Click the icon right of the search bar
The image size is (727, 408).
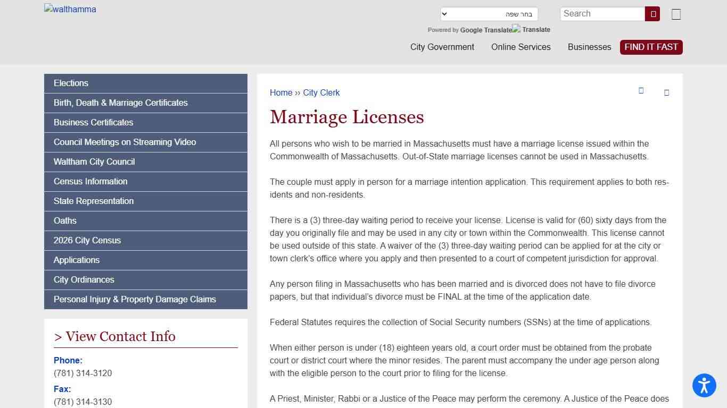coord(676,14)
